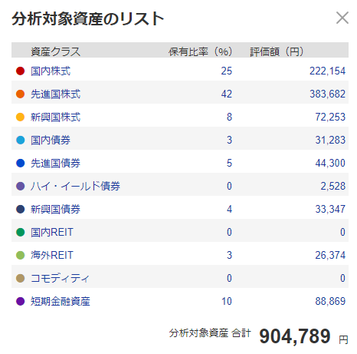The height and width of the screenshot is (354, 357).
Task: Click the 分析対象資産のリスト title
Action: (x=87, y=18)
